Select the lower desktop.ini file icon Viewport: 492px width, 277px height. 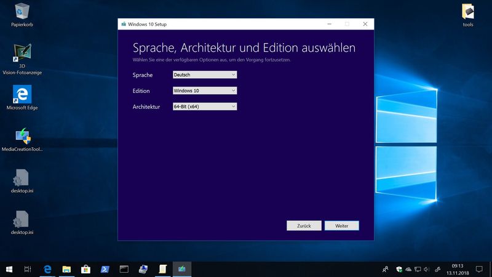pos(22,223)
